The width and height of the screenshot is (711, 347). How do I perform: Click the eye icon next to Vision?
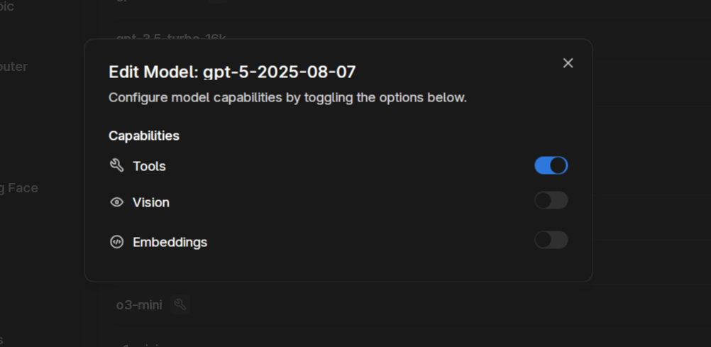[x=117, y=202]
